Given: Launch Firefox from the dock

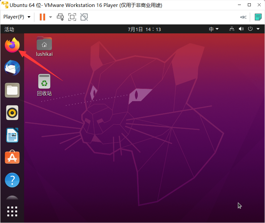Looking at the screenshot, I should click(x=12, y=45).
